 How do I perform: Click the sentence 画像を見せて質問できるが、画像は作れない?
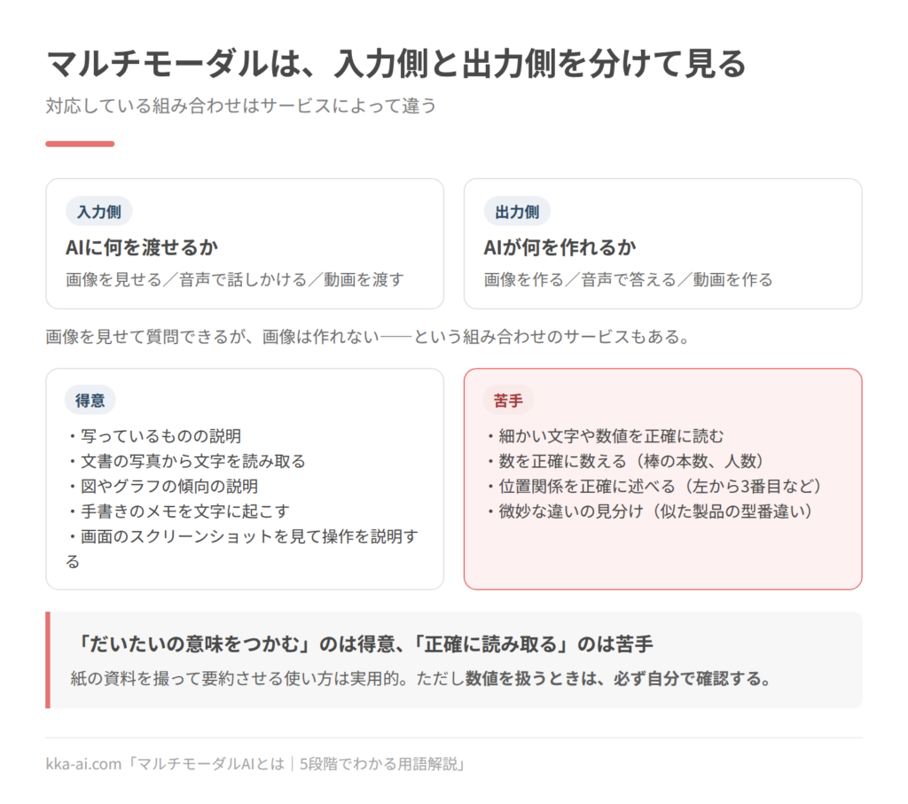coord(213,337)
